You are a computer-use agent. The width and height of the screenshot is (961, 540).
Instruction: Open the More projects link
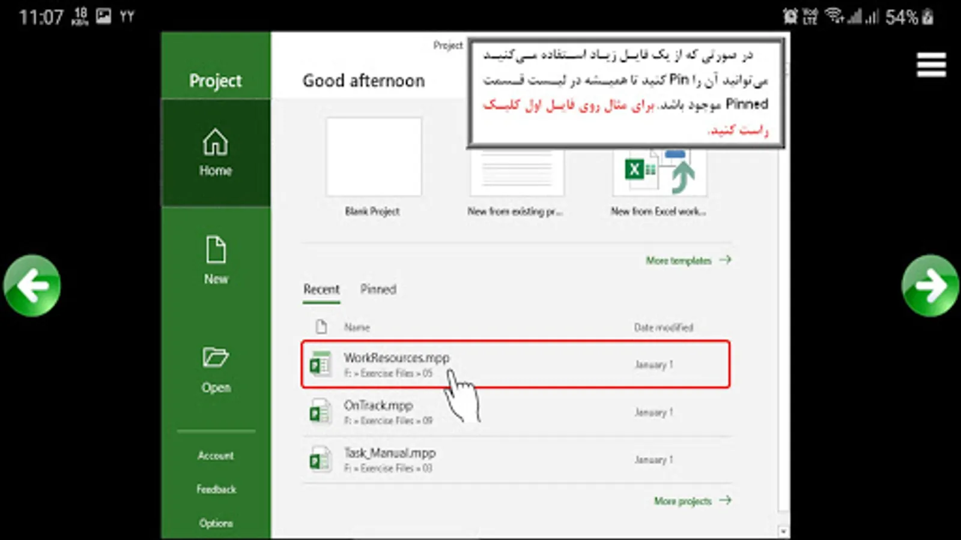click(x=693, y=500)
